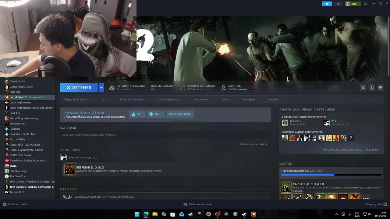
Task: Open Punto de encuentro tab
Action: point(132,99)
